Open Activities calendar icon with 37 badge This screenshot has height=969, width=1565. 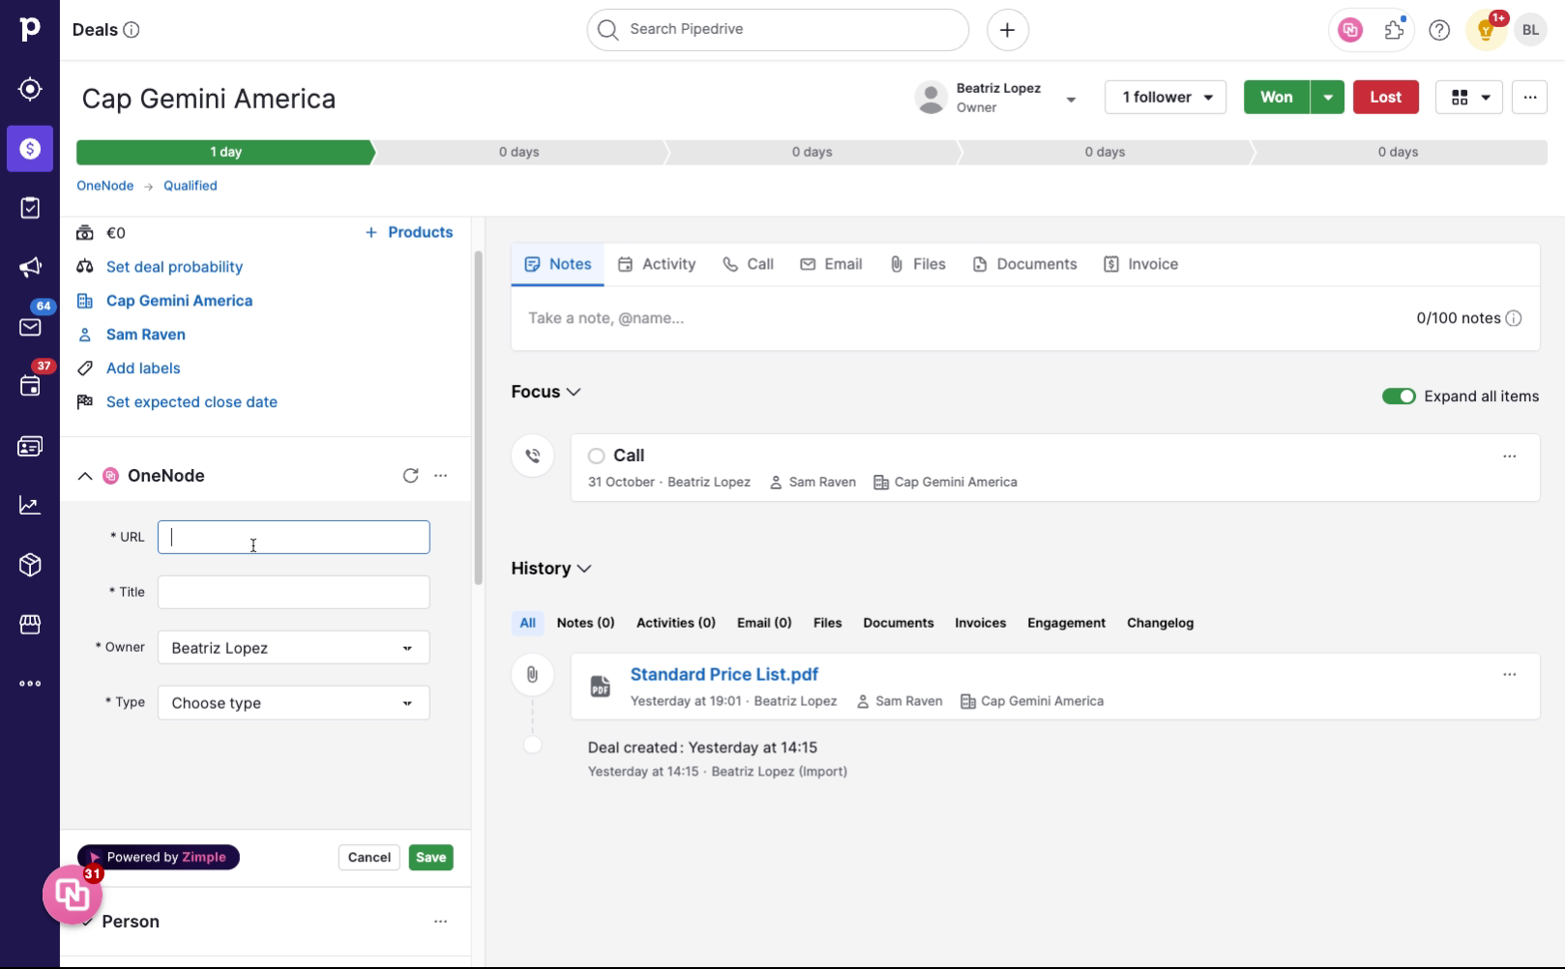tap(30, 386)
